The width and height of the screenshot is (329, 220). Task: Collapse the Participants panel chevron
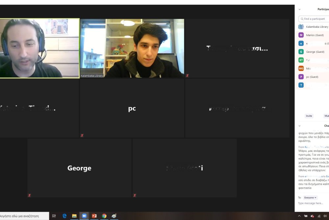point(299,9)
